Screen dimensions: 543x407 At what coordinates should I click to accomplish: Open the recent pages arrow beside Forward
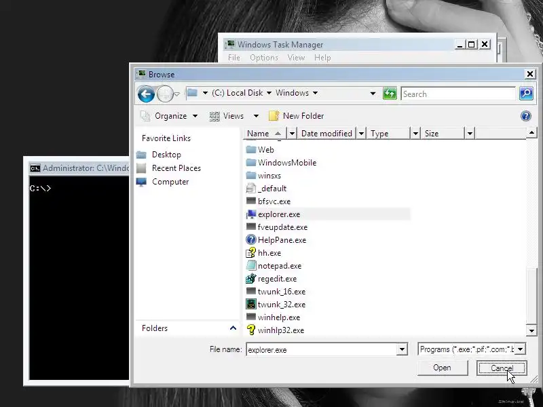click(177, 94)
